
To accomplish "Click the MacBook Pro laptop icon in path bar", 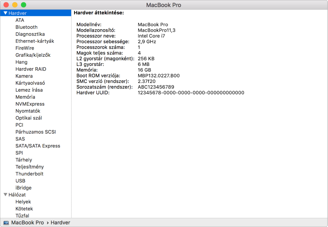I will pyautogui.click(x=6, y=223).
